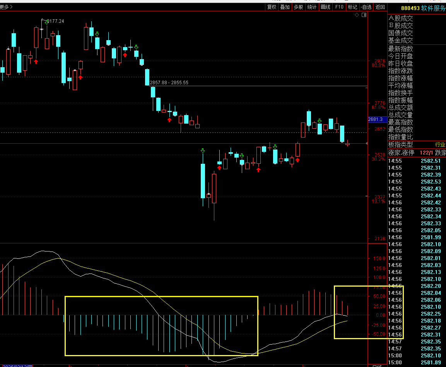
Task: Click the 今日开盘 field label
Action: click(x=400, y=56)
